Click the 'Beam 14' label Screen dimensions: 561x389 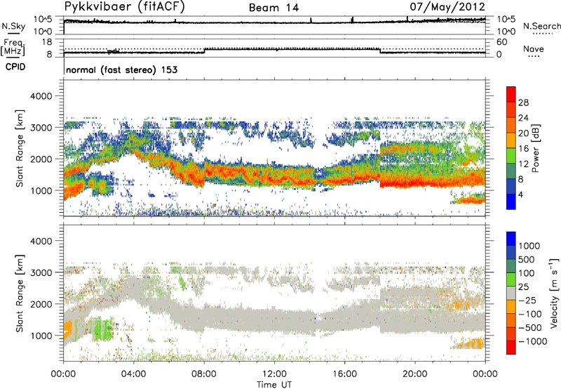coord(273,8)
